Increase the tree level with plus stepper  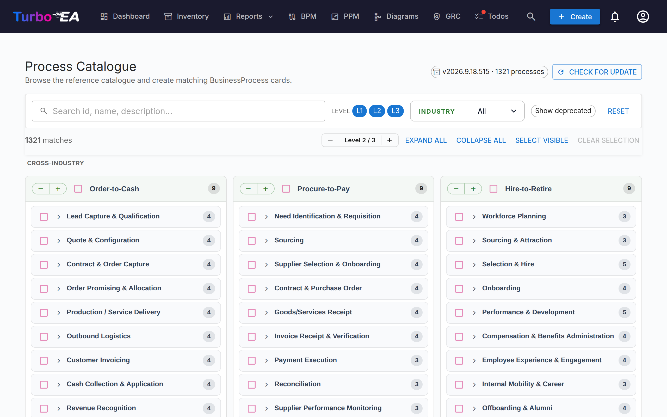389,140
